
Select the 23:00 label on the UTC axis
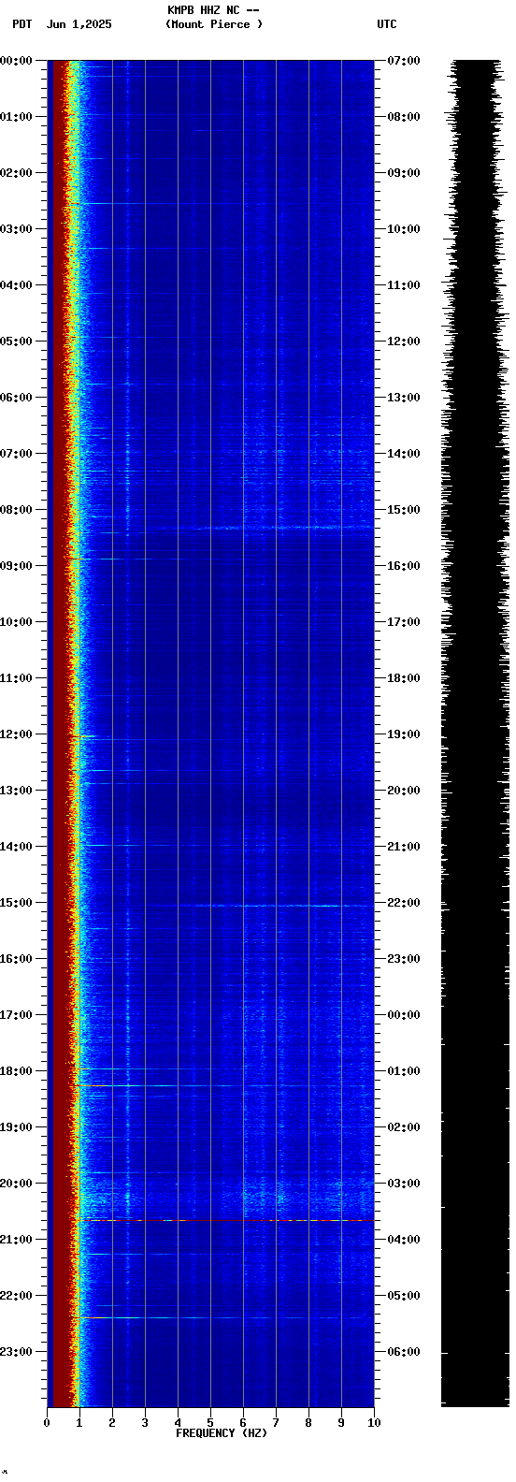tap(404, 959)
